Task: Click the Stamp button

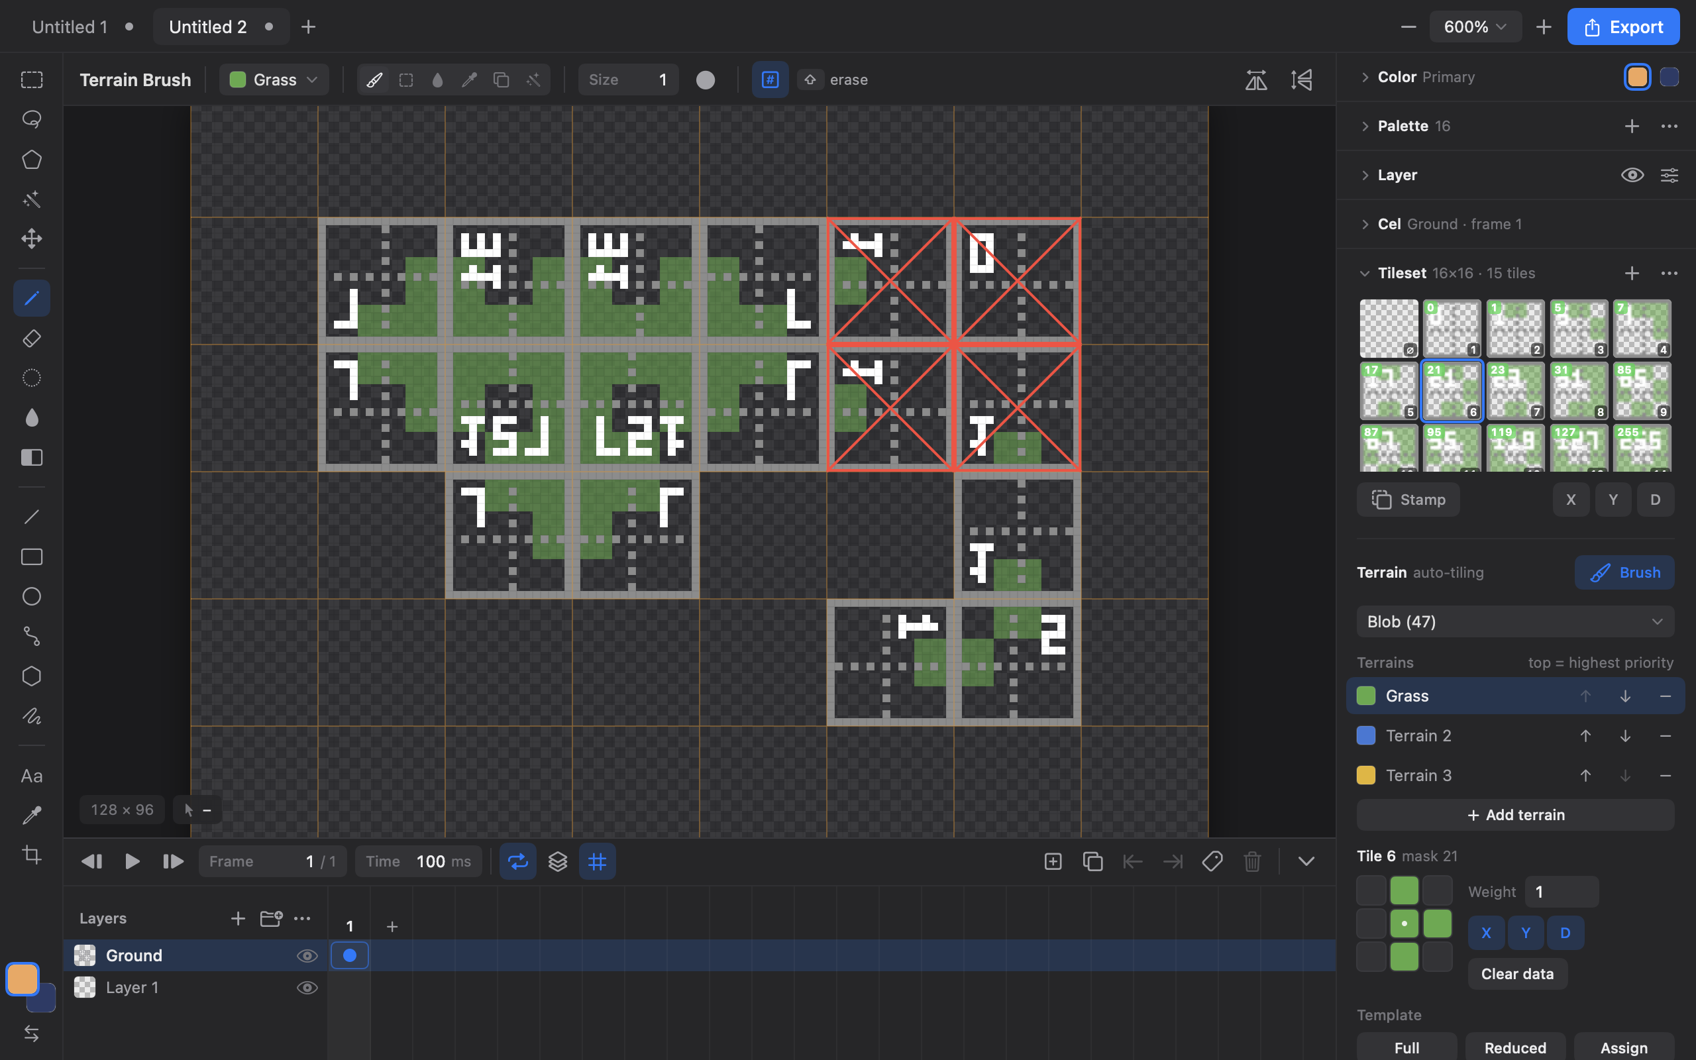Action: pyautogui.click(x=1408, y=500)
